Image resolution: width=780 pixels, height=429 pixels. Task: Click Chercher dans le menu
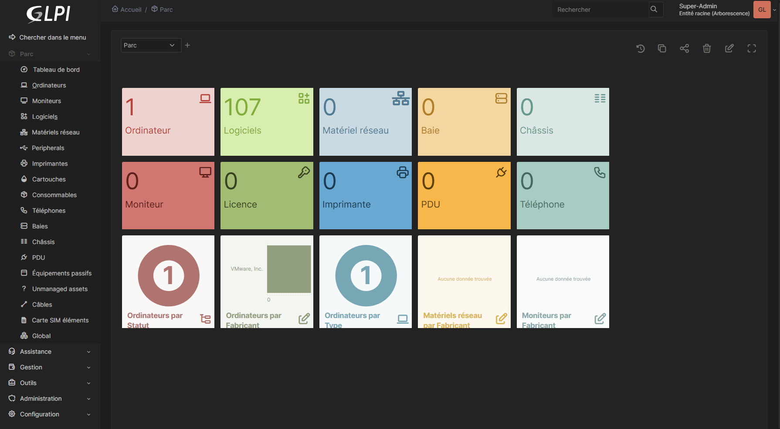coord(52,37)
